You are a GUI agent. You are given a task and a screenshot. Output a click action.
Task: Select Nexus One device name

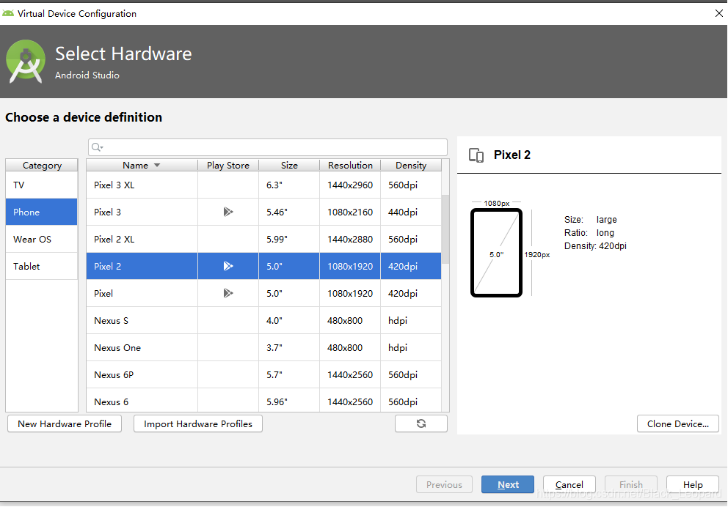[x=117, y=347]
